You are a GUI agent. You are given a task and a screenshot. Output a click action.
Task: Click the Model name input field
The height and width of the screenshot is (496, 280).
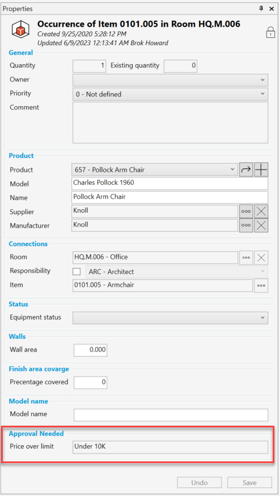171,415
